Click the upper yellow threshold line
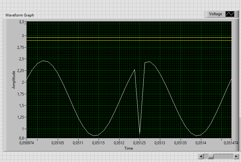Image resolution: width=241 pixels, height=162 pixels. coord(129,37)
